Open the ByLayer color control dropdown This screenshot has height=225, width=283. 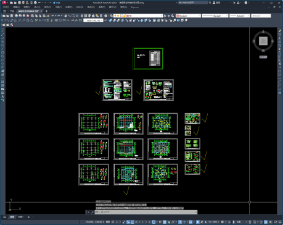coord(189,15)
